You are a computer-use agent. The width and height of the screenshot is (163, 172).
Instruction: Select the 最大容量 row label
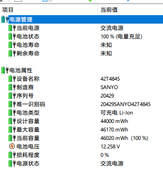pyautogui.click(x=28, y=130)
